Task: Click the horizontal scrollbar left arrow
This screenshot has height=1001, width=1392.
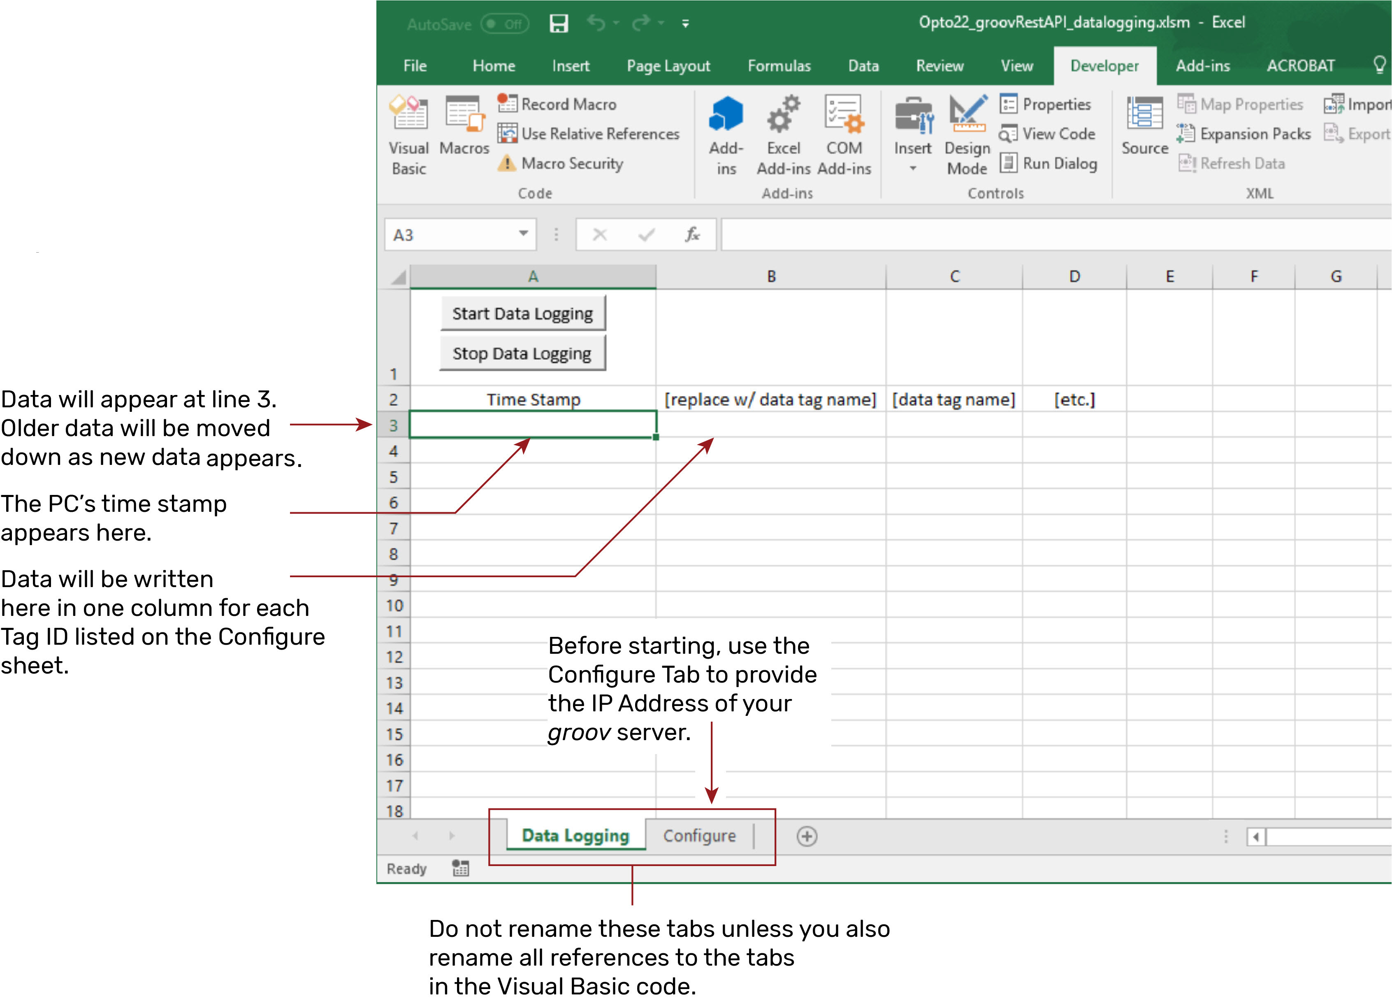Action: coord(1256,836)
